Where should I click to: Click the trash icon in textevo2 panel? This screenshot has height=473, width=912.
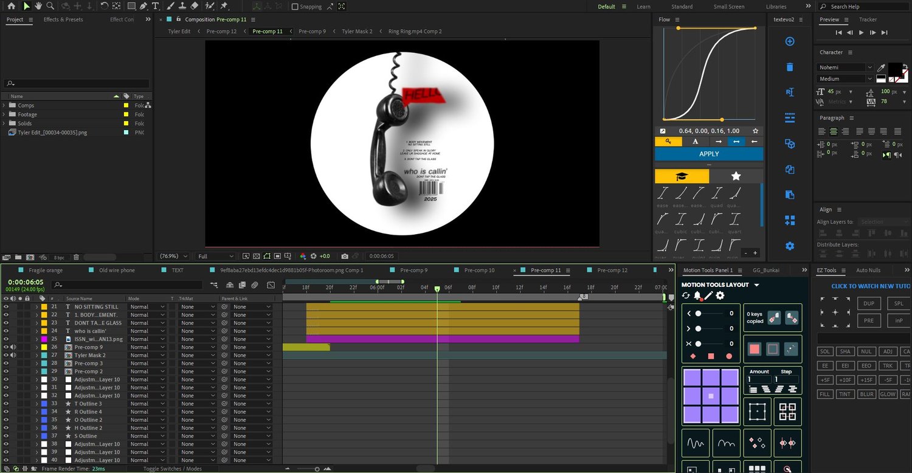pyautogui.click(x=790, y=67)
